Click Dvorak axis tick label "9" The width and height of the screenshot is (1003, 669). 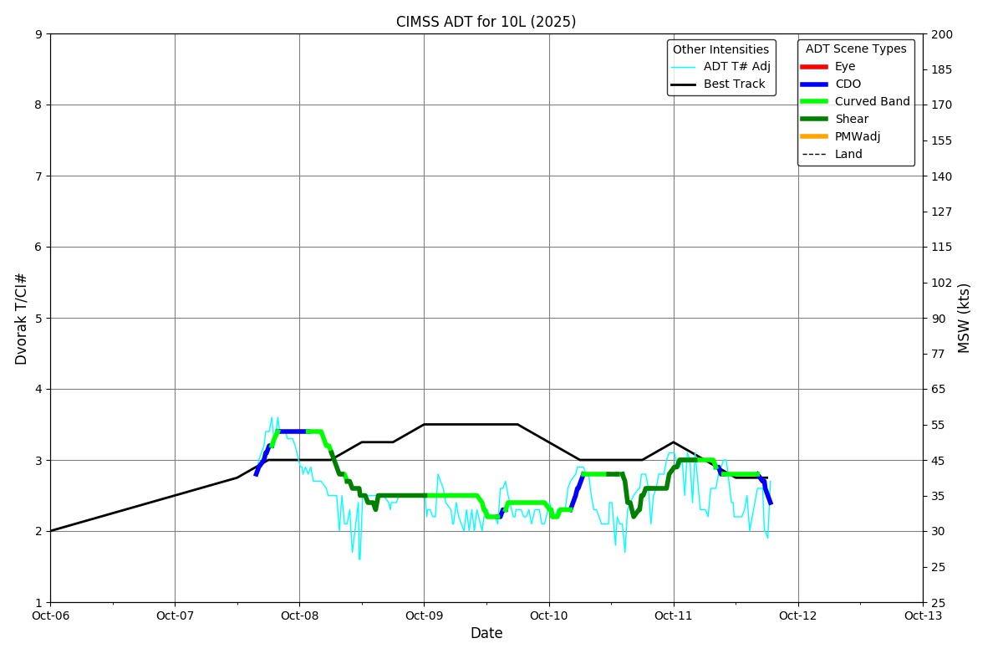(38, 34)
